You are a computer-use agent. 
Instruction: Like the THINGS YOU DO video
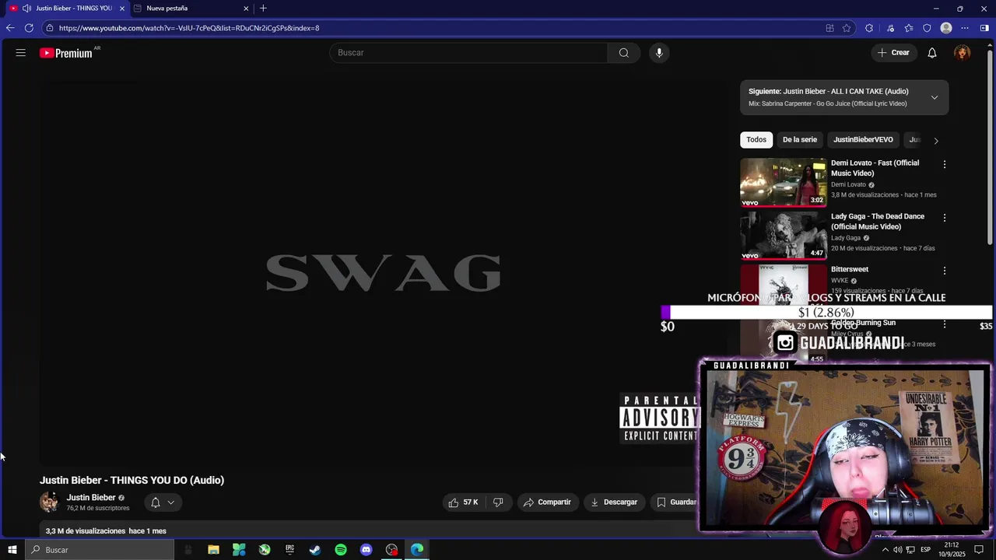(x=463, y=502)
